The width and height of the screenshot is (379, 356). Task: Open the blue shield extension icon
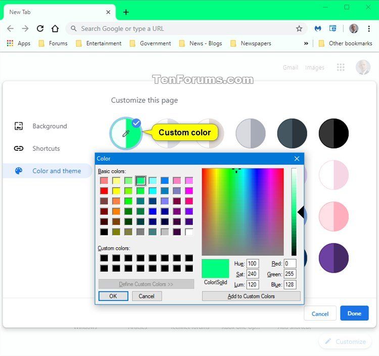333,28
